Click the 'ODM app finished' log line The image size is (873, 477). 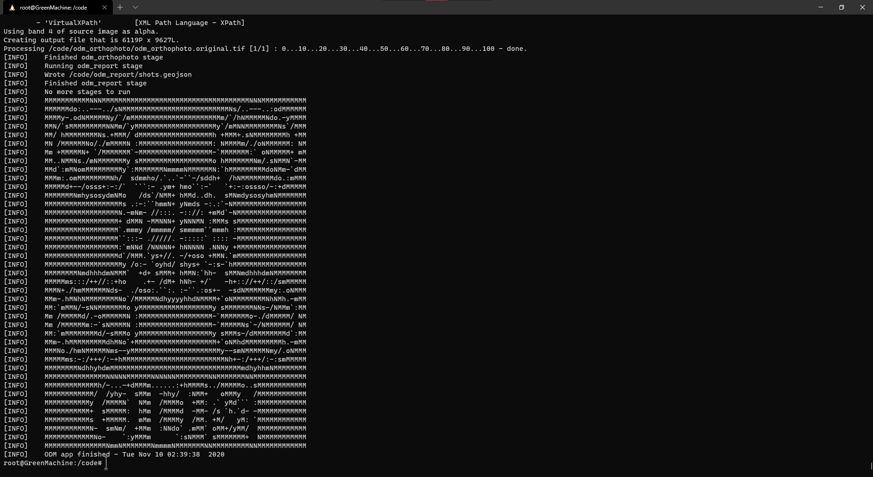click(x=134, y=454)
